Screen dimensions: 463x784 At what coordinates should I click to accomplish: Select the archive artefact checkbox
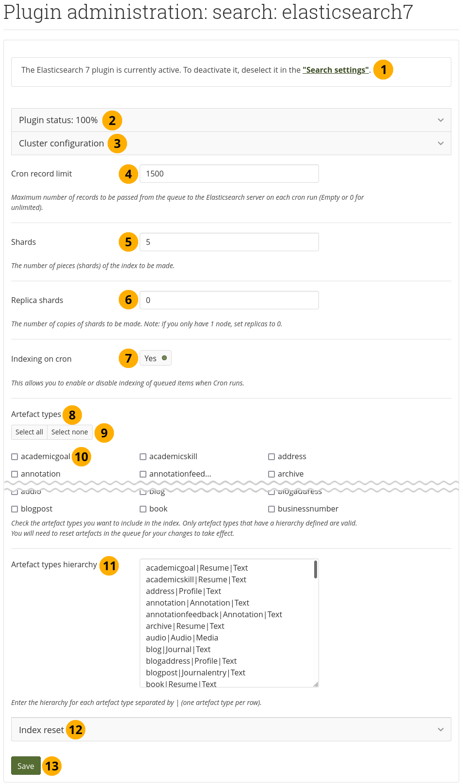pos(271,474)
